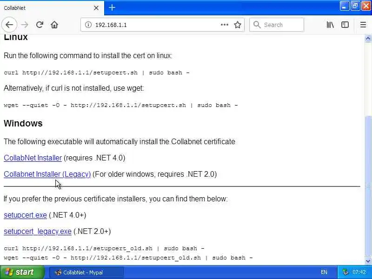Restore down the browser window
372x279 pixels.
tap(355, 6)
